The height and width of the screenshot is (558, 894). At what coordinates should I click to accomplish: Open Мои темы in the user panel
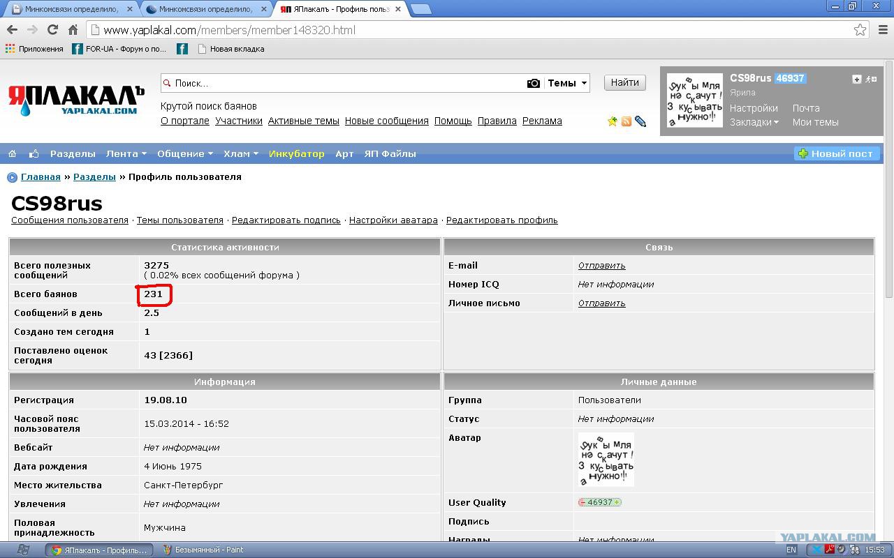pyautogui.click(x=815, y=122)
